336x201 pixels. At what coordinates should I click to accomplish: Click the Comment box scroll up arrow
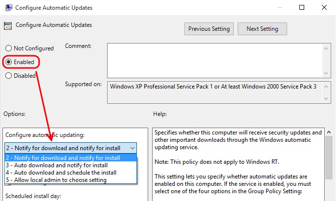click(x=326, y=47)
